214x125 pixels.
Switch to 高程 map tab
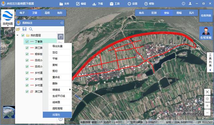pos(47,13)
